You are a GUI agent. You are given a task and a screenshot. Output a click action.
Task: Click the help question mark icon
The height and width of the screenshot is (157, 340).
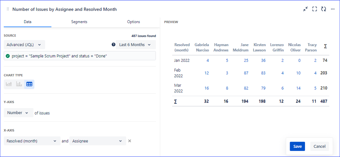click(x=113, y=45)
